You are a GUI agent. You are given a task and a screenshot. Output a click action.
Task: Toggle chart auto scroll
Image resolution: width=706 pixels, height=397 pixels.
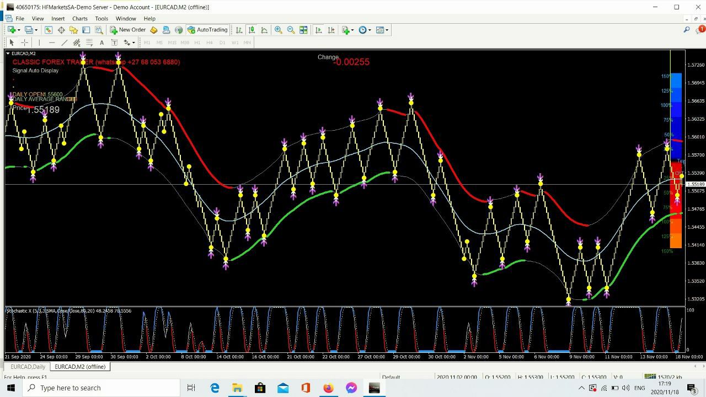coord(319,30)
